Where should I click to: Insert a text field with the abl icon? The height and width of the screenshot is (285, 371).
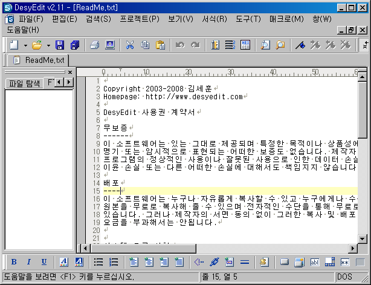[314, 262]
